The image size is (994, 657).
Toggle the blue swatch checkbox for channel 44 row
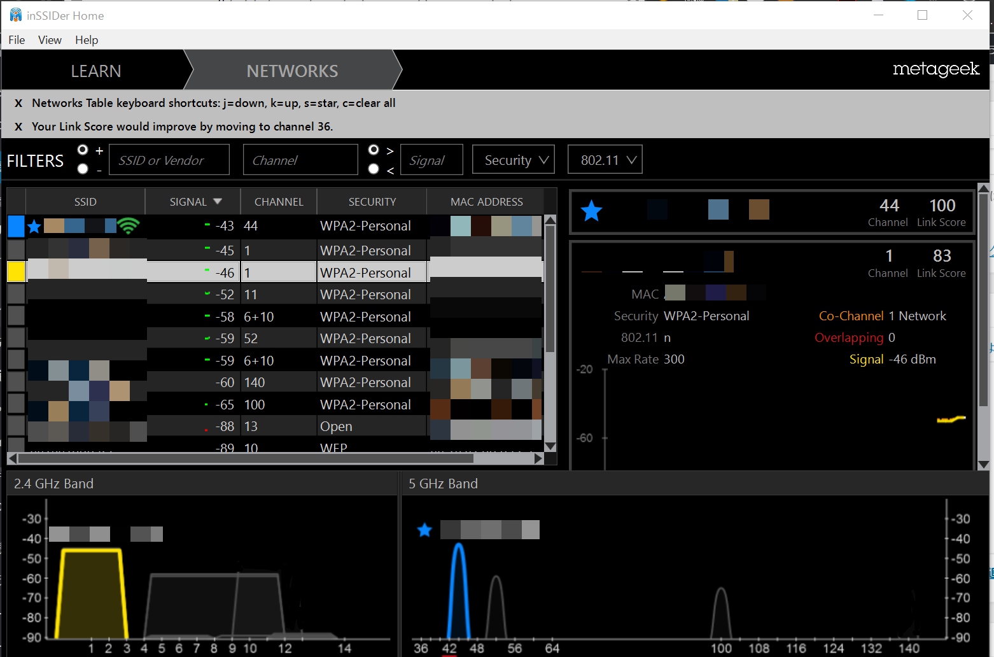16,226
